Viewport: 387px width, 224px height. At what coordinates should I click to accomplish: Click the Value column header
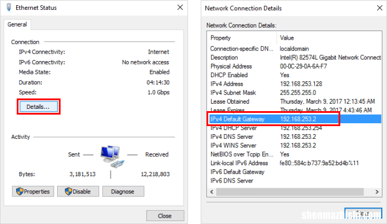pyautogui.click(x=329, y=37)
